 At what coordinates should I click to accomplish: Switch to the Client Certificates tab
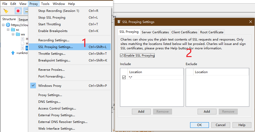(184, 32)
